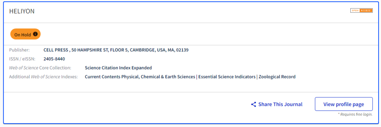The width and height of the screenshot is (381, 127).
Task: Click the HELIYON journal title
Action: coord(22,11)
